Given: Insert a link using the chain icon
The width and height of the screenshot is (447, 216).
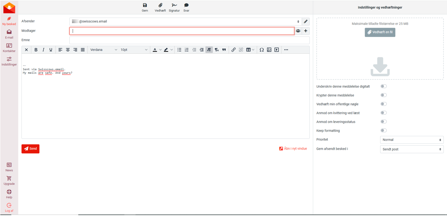Looking at the screenshot, I should tap(234, 50).
